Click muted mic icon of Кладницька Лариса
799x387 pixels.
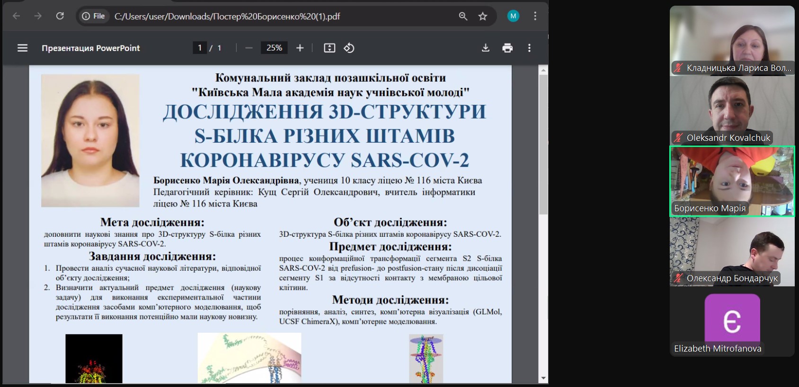(x=678, y=68)
